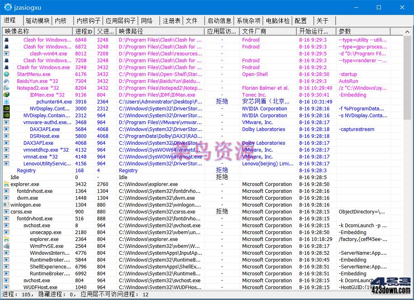Click the WmiPrvSE.exe process icon
This screenshot has width=414, height=300.
[5, 246]
